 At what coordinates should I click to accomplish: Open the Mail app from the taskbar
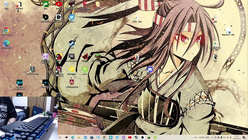[85, 137]
